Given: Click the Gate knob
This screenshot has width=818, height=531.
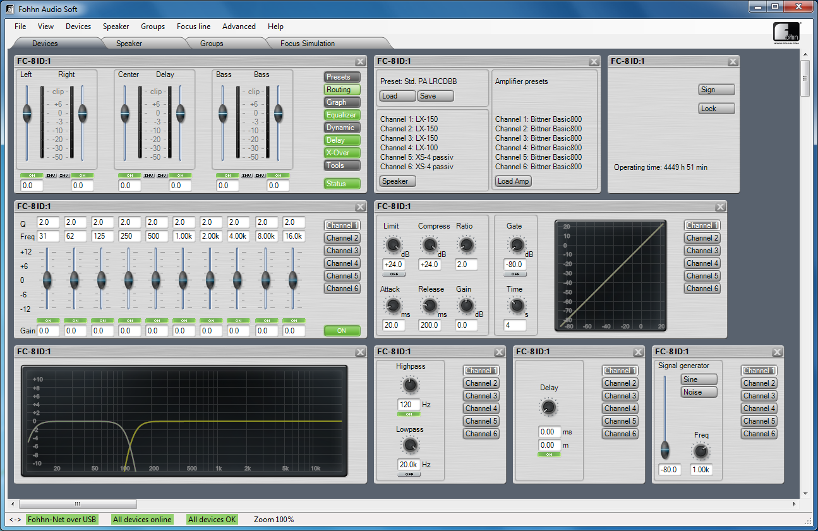Looking at the screenshot, I should click(516, 245).
